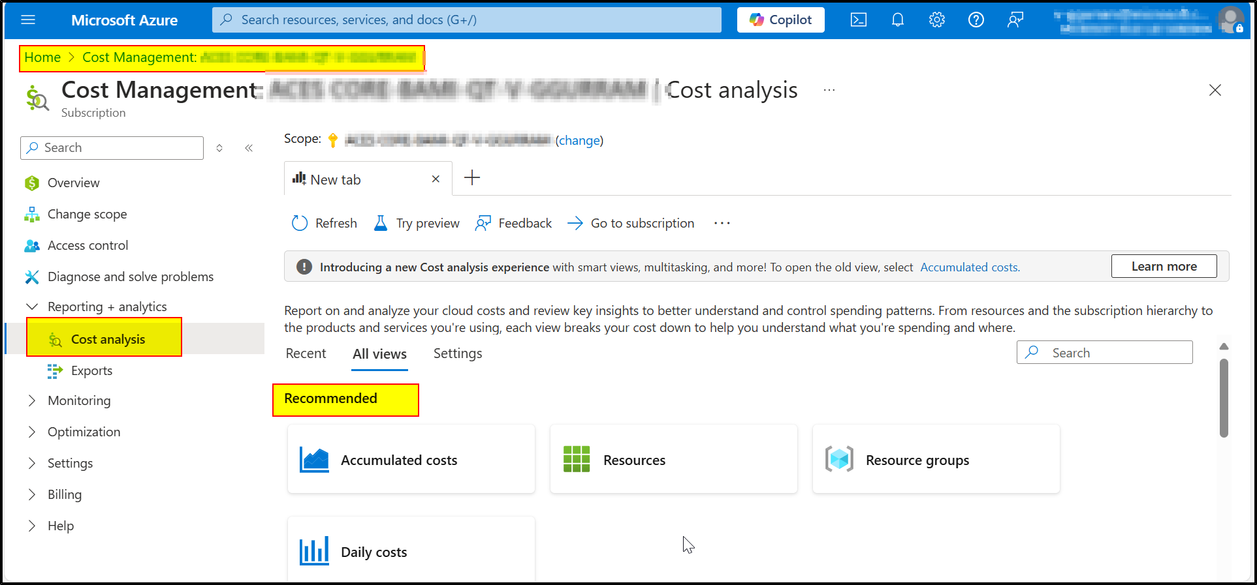
Task: Toggle expand/collapse all menu groups
Action: 219,148
